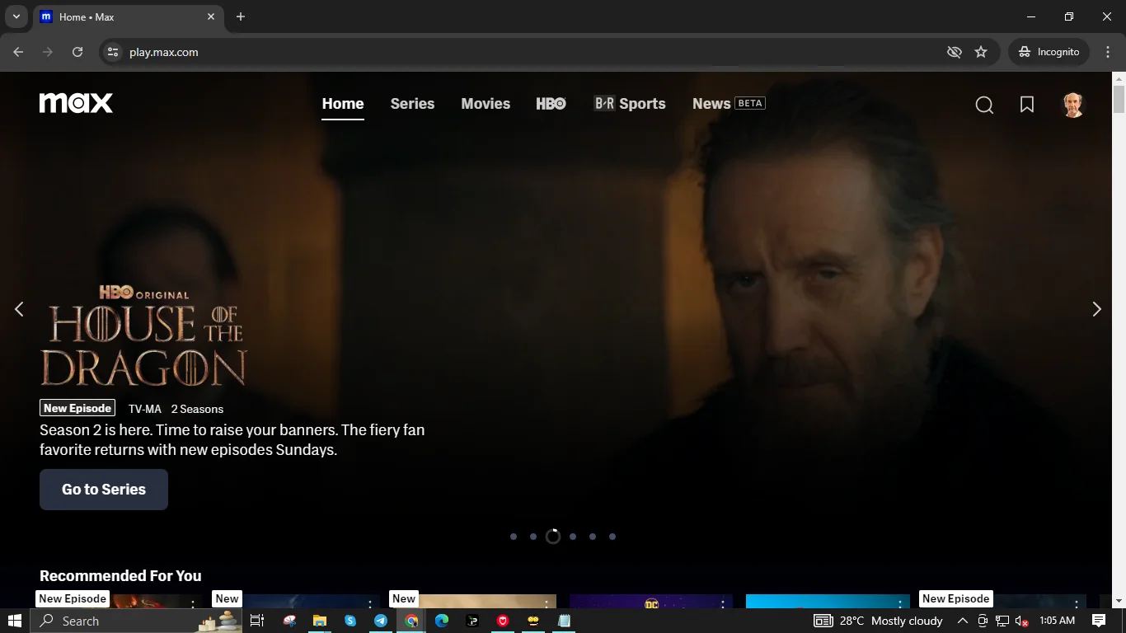Click the 2 Seasons label
Screen dimensions: 1126x633
[197, 409]
